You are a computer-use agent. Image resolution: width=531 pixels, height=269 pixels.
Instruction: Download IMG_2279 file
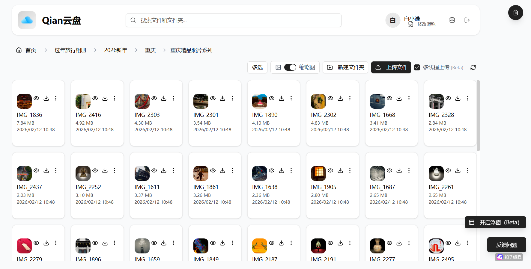pyautogui.click(x=46, y=243)
